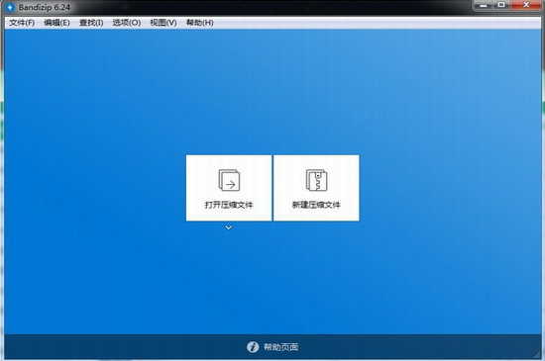The image size is (545, 361).
Task: Close the Bandizip window
Action: (x=526, y=5)
